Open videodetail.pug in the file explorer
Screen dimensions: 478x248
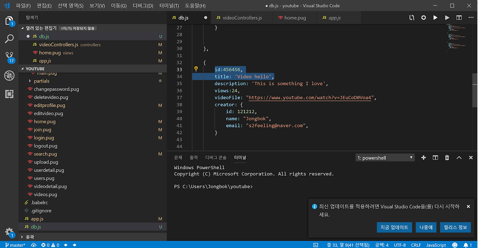(x=50, y=186)
